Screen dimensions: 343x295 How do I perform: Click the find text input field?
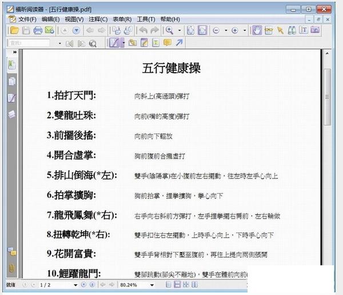pos(29,43)
